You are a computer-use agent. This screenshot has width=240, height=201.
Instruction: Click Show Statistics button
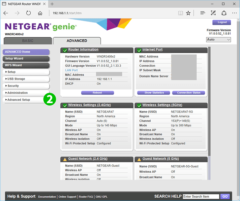click(154, 93)
